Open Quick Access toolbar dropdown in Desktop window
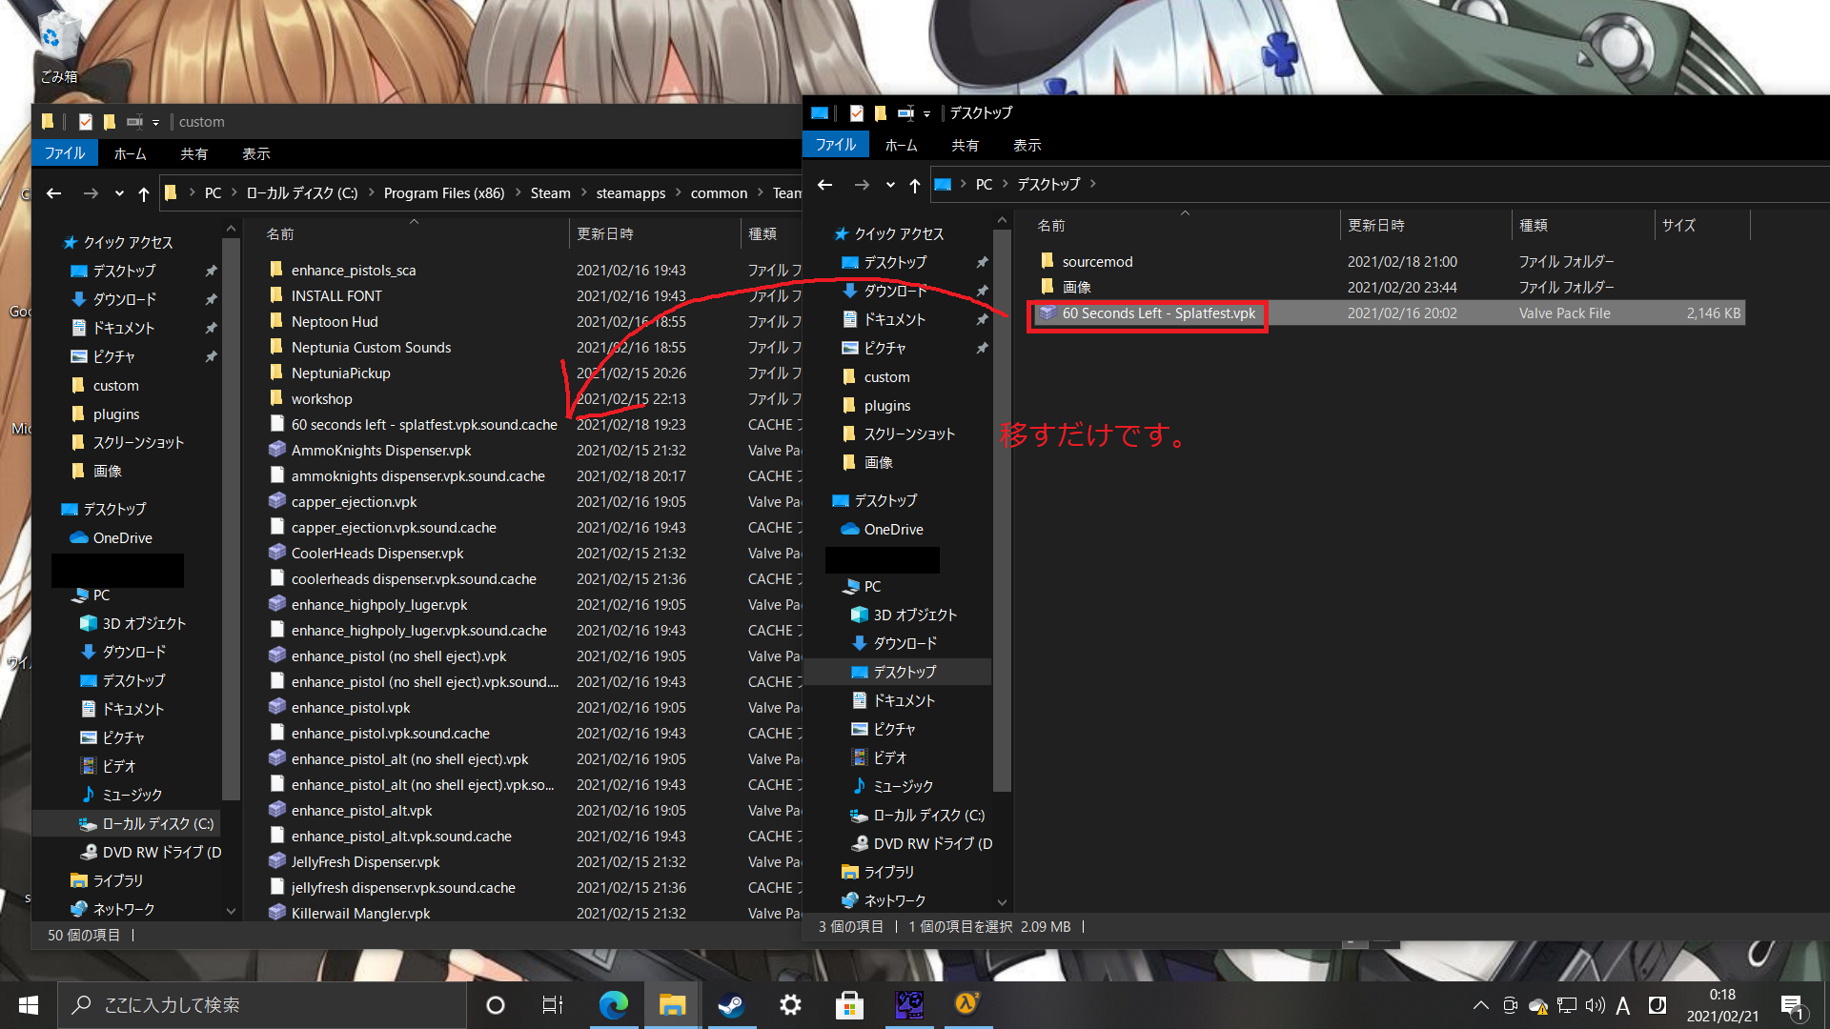 click(926, 114)
